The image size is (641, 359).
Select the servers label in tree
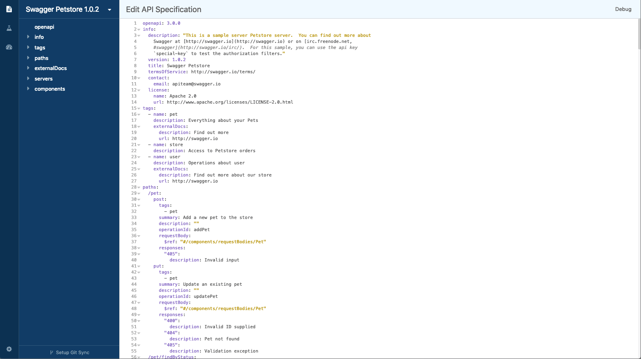tap(43, 79)
